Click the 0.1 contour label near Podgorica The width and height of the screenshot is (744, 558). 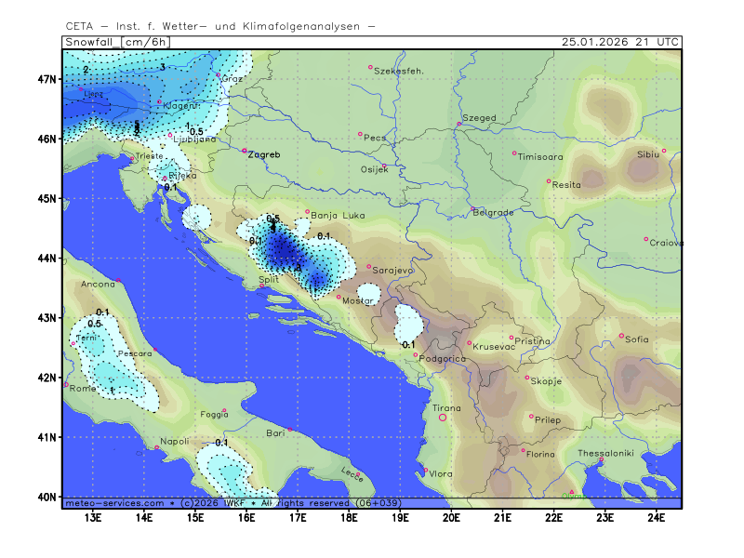pos(407,345)
